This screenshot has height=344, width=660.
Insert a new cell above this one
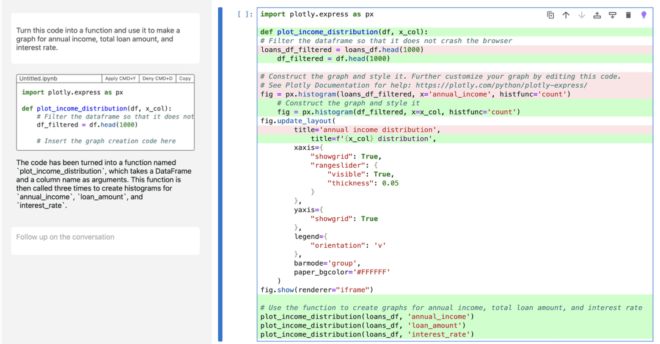[597, 15]
